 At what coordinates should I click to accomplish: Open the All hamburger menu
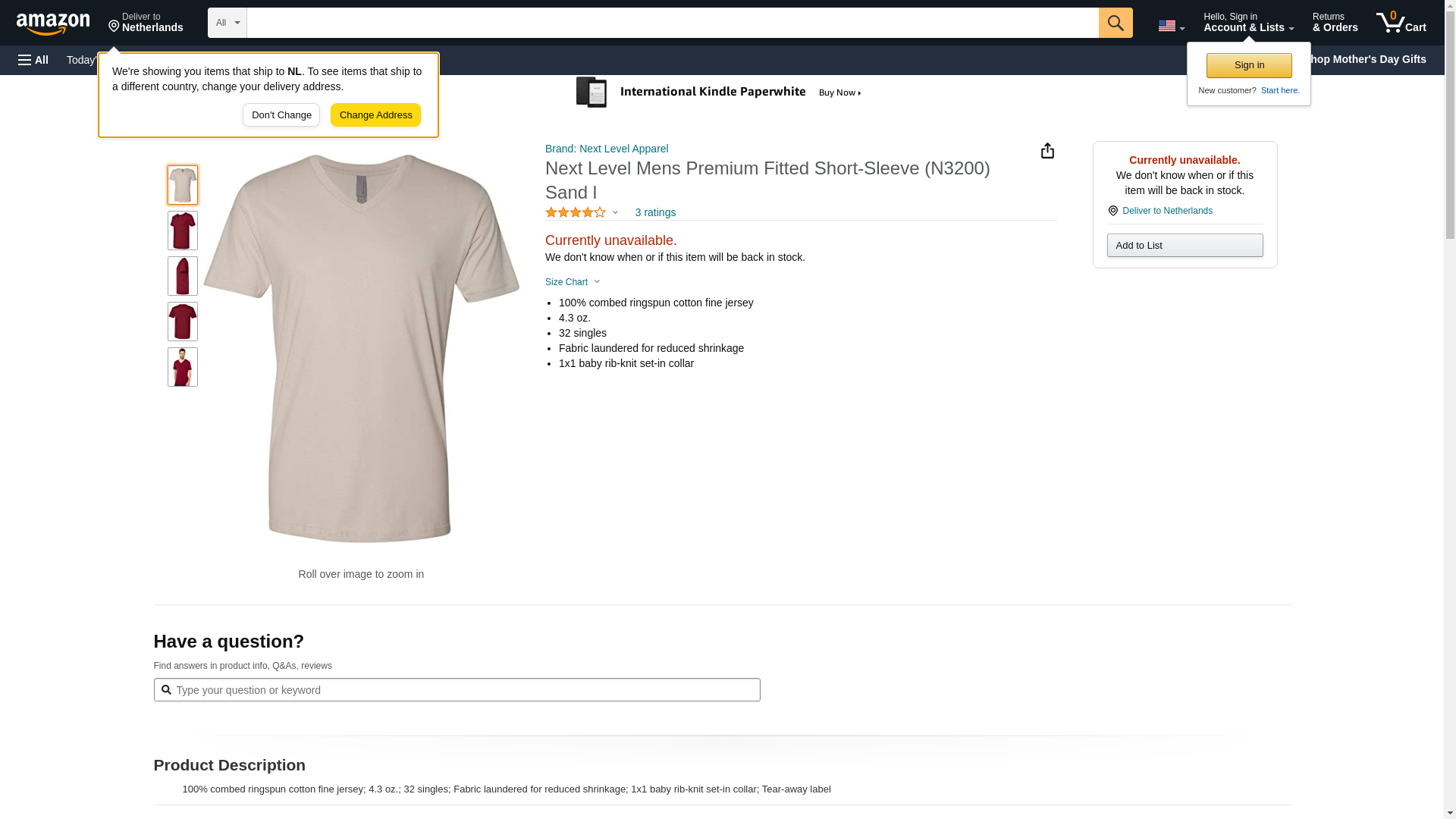pos(33,60)
